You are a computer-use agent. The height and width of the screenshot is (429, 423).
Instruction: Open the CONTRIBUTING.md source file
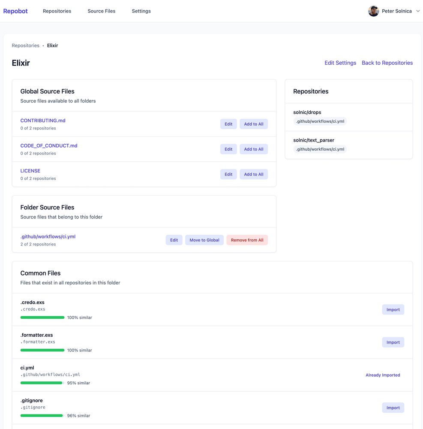pos(43,121)
